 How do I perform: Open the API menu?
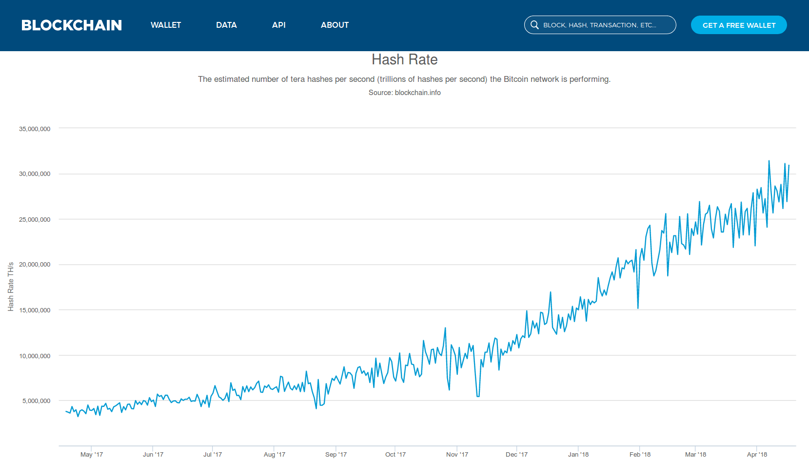coord(278,25)
